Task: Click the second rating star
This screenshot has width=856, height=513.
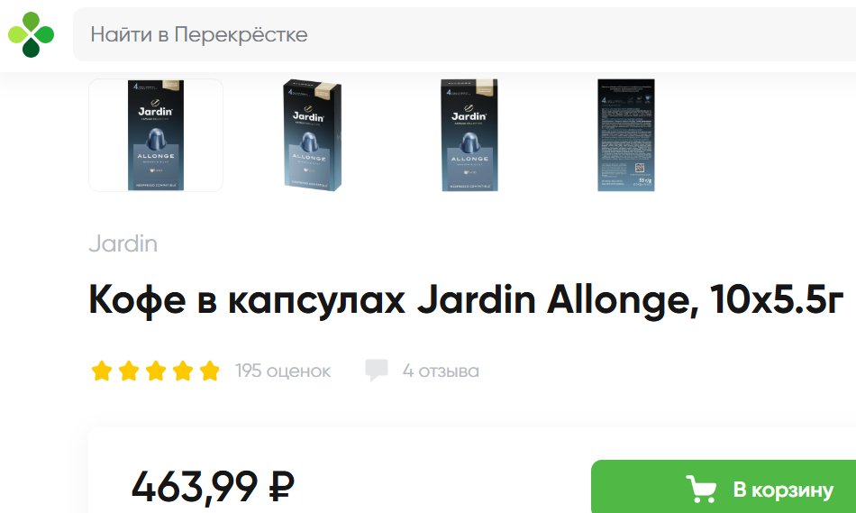Action: tap(129, 371)
